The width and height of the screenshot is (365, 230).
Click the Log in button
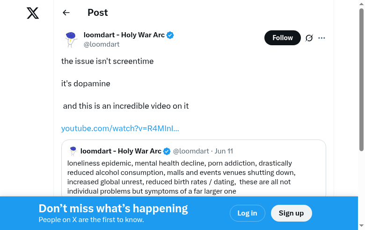pos(247,213)
